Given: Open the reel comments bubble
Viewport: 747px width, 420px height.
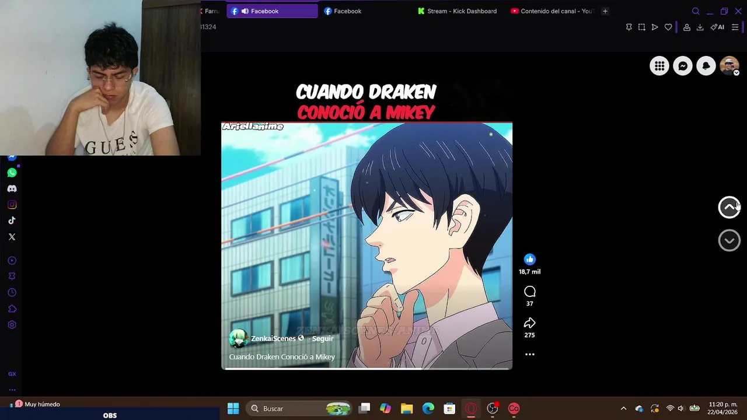Looking at the screenshot, I should point(529,292).
